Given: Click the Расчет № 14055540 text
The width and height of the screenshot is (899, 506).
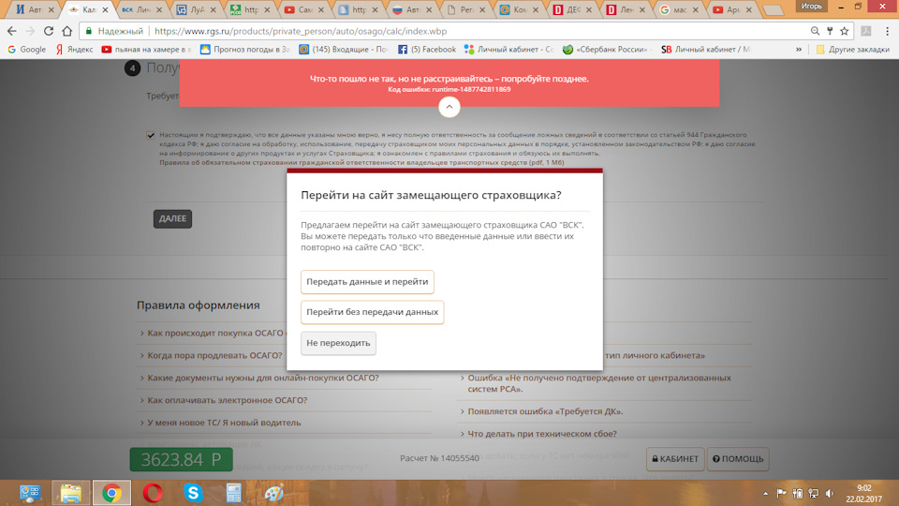Looking at the screenshot, I should tap(440, 458).
